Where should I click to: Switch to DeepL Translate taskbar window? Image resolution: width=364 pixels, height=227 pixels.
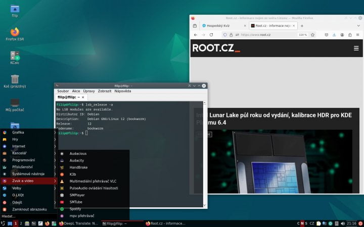[x=78, y=223]
